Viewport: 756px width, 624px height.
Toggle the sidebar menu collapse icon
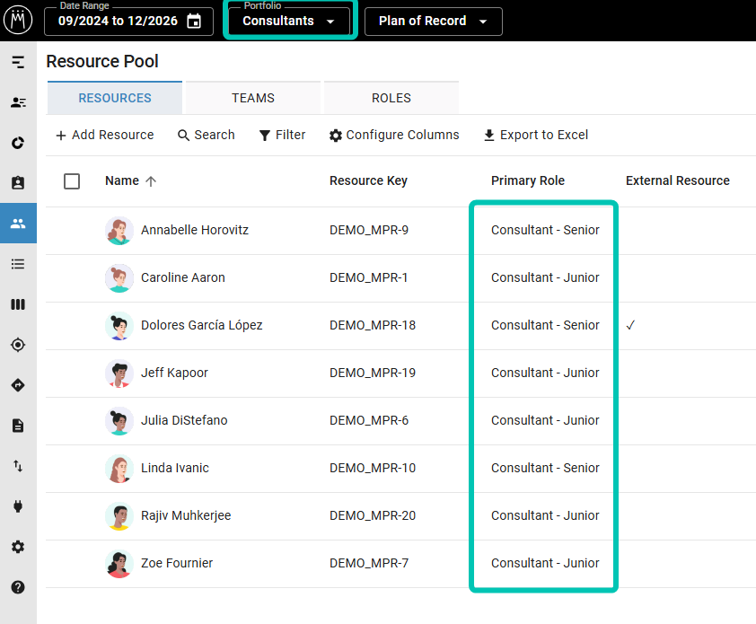point(18,62)
